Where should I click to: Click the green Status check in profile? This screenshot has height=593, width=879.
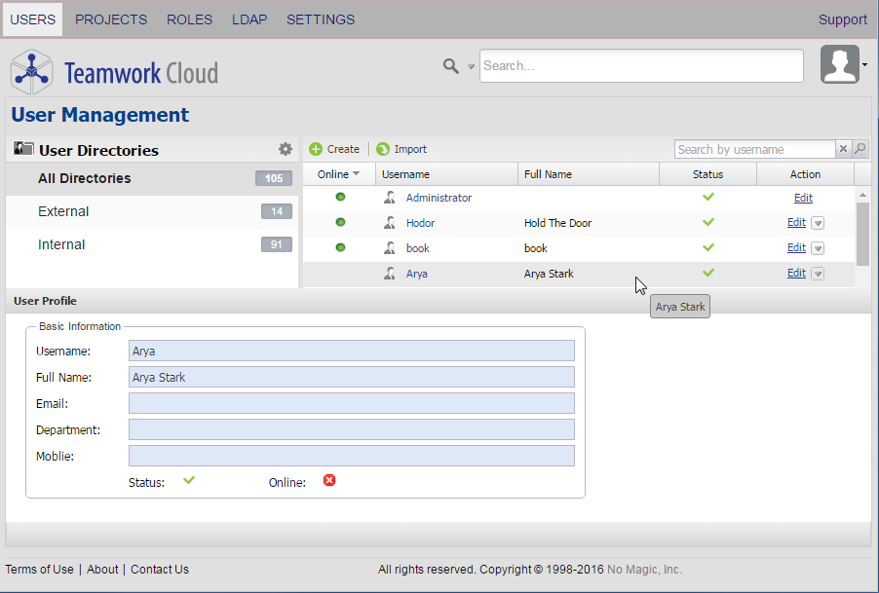click(189, 480)
